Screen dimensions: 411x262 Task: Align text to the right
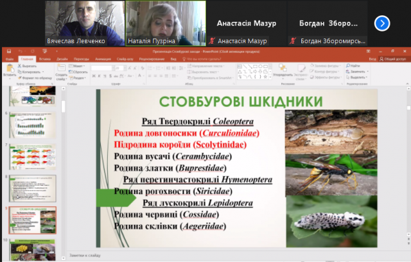click(161, 76)
